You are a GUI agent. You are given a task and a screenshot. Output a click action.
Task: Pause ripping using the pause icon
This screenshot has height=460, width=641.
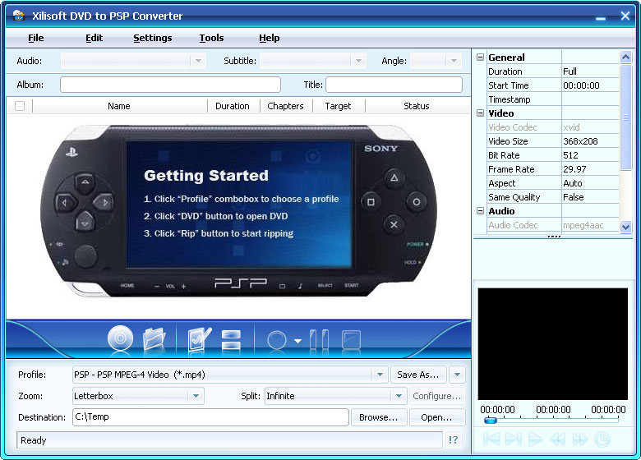[320, 339]
